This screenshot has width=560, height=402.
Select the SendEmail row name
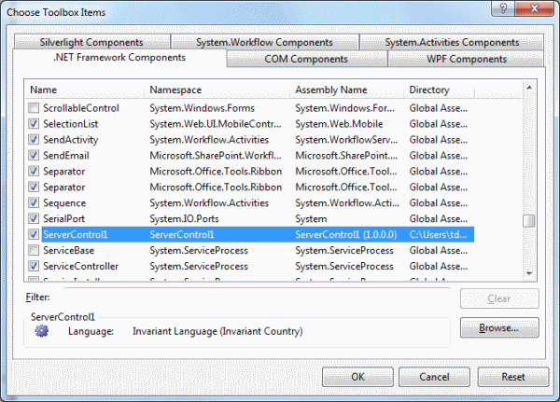66,156
